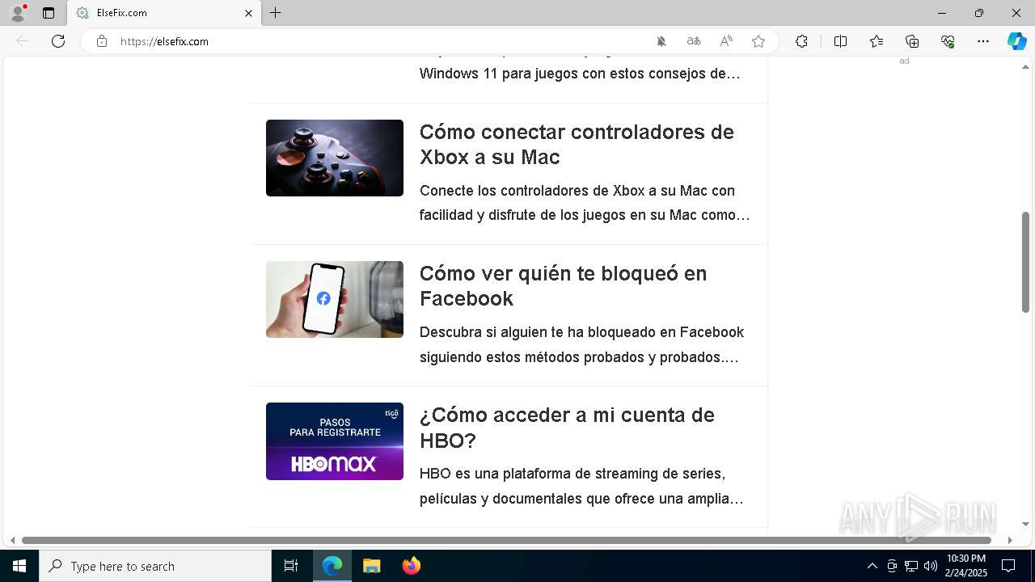The image size is (1035, 582).
Task: Click the Windows 11 para juegos excerpt
Action: [x=580, y=74]
